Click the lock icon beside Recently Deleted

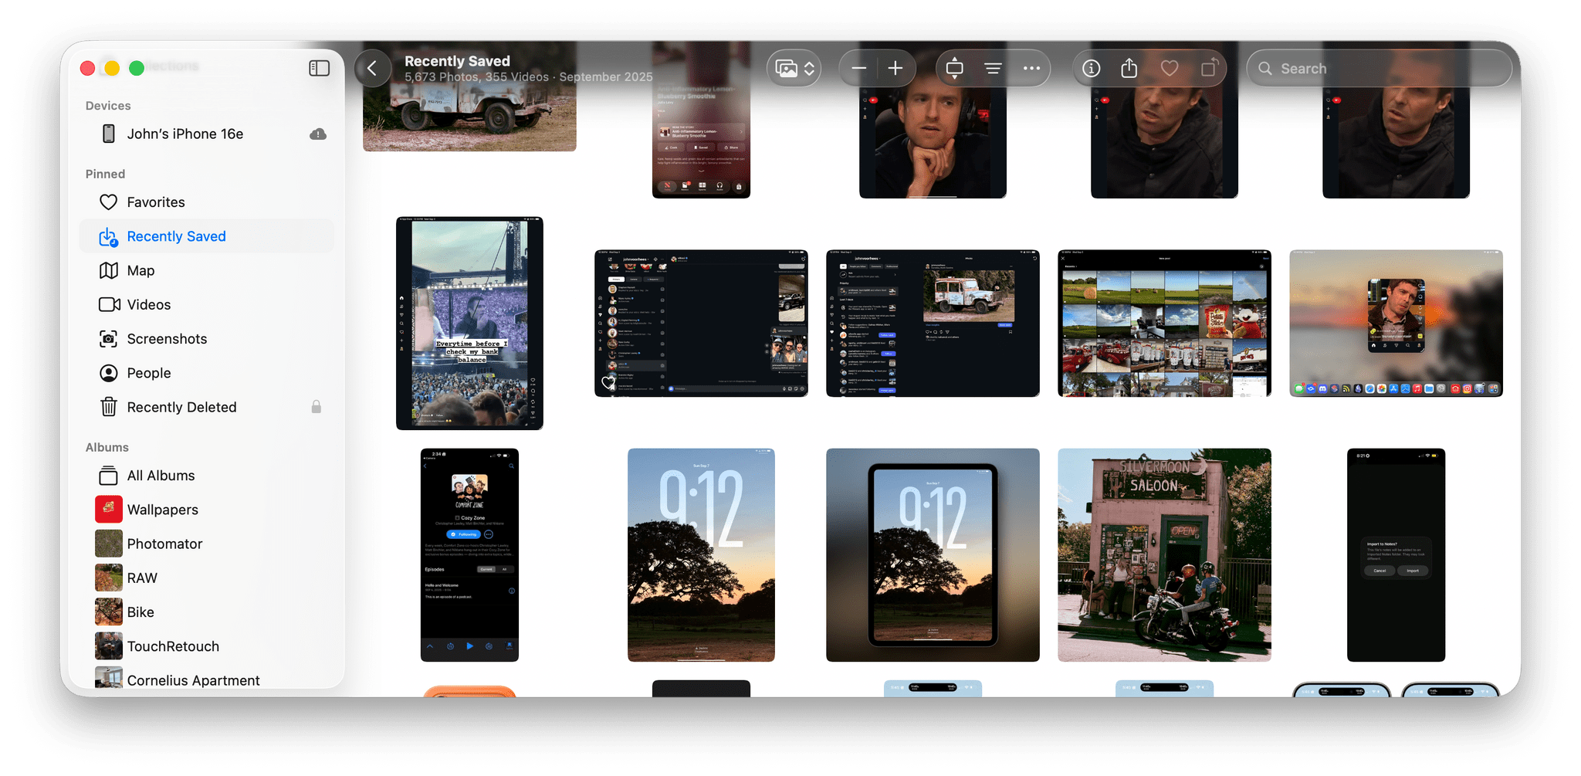pos(316,407)
